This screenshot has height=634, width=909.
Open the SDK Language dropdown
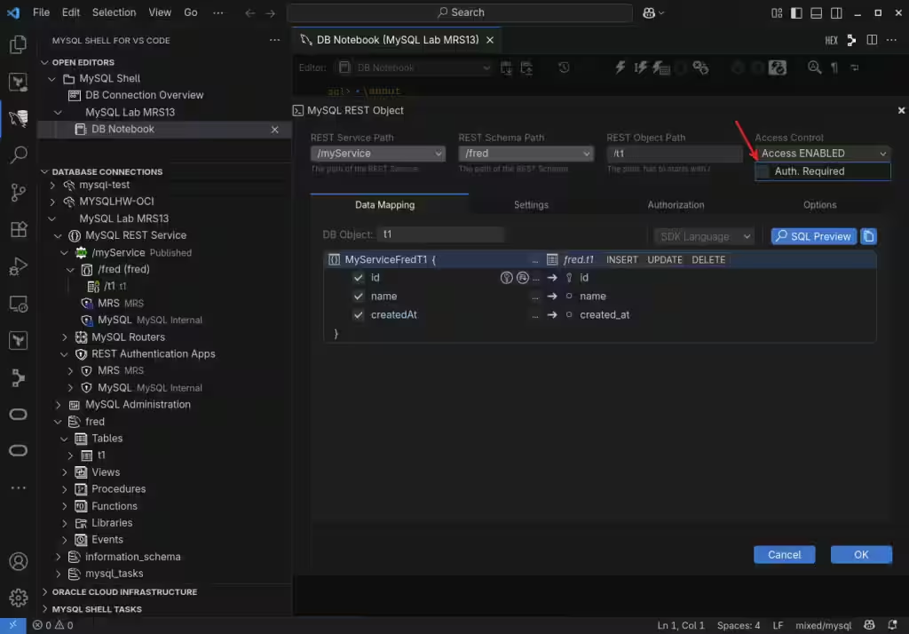pyautogui.click(x=704, y=237)
